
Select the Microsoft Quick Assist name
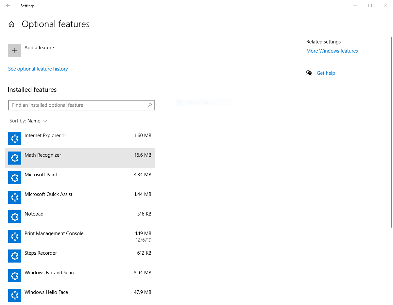[x=48, y=194]
